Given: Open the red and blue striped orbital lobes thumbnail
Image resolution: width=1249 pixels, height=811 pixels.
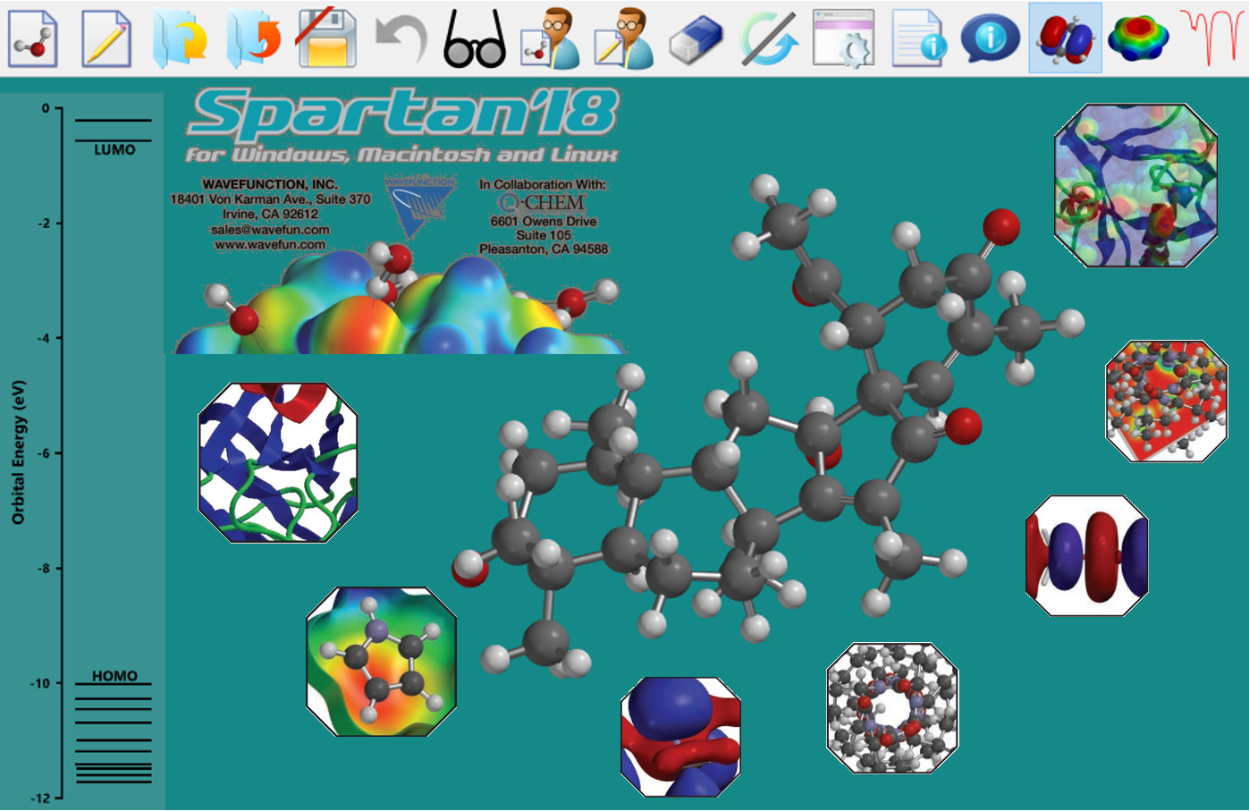Looking at the screenshot, I should pos(1087,555).
